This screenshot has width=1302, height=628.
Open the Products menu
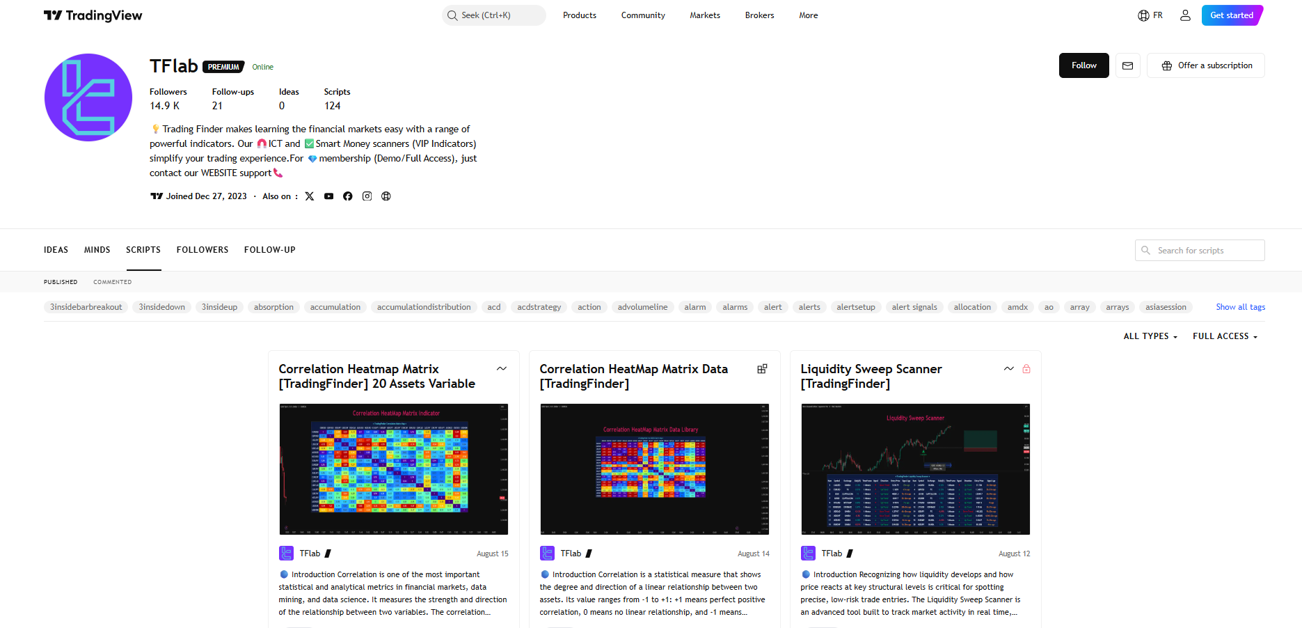(580, 15)
